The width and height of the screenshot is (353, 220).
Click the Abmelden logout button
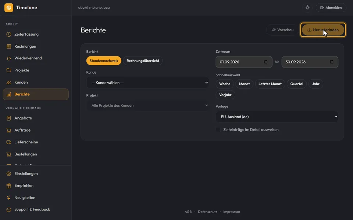331,8
